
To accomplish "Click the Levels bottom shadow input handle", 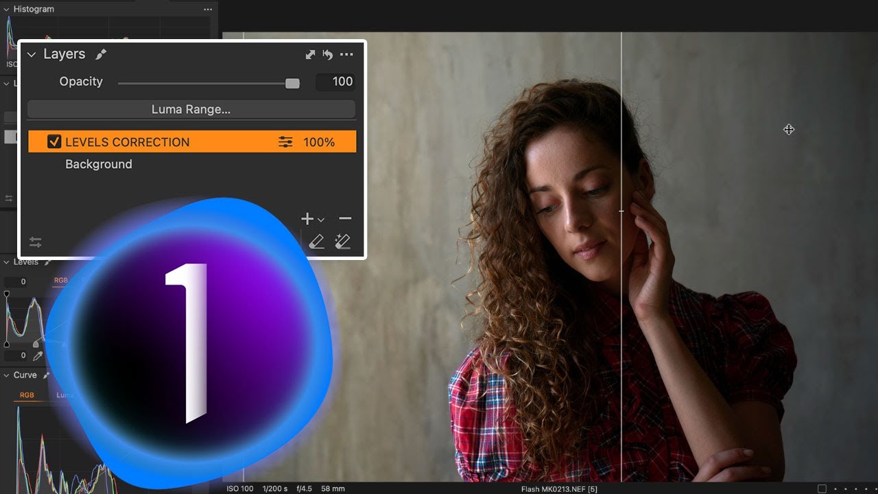I will click(x=7, y=344).
